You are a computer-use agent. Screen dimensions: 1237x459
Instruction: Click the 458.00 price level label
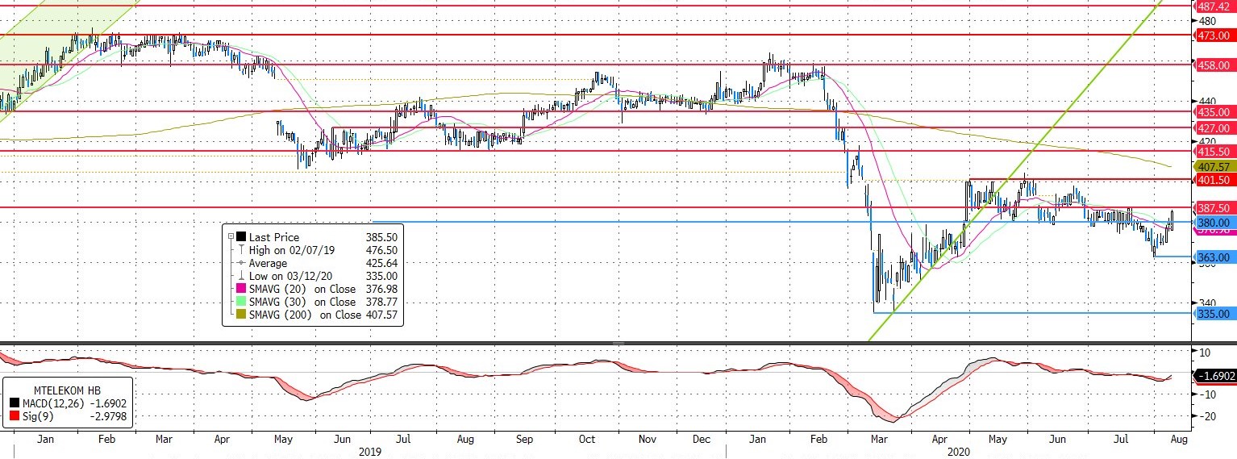(1214, 65)
